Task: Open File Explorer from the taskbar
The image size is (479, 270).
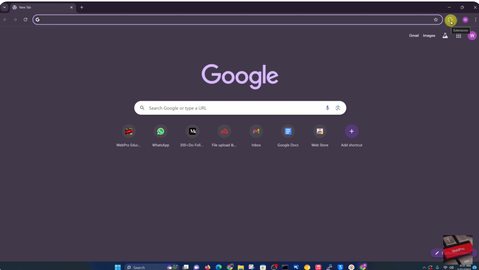Action: (240, 267)
